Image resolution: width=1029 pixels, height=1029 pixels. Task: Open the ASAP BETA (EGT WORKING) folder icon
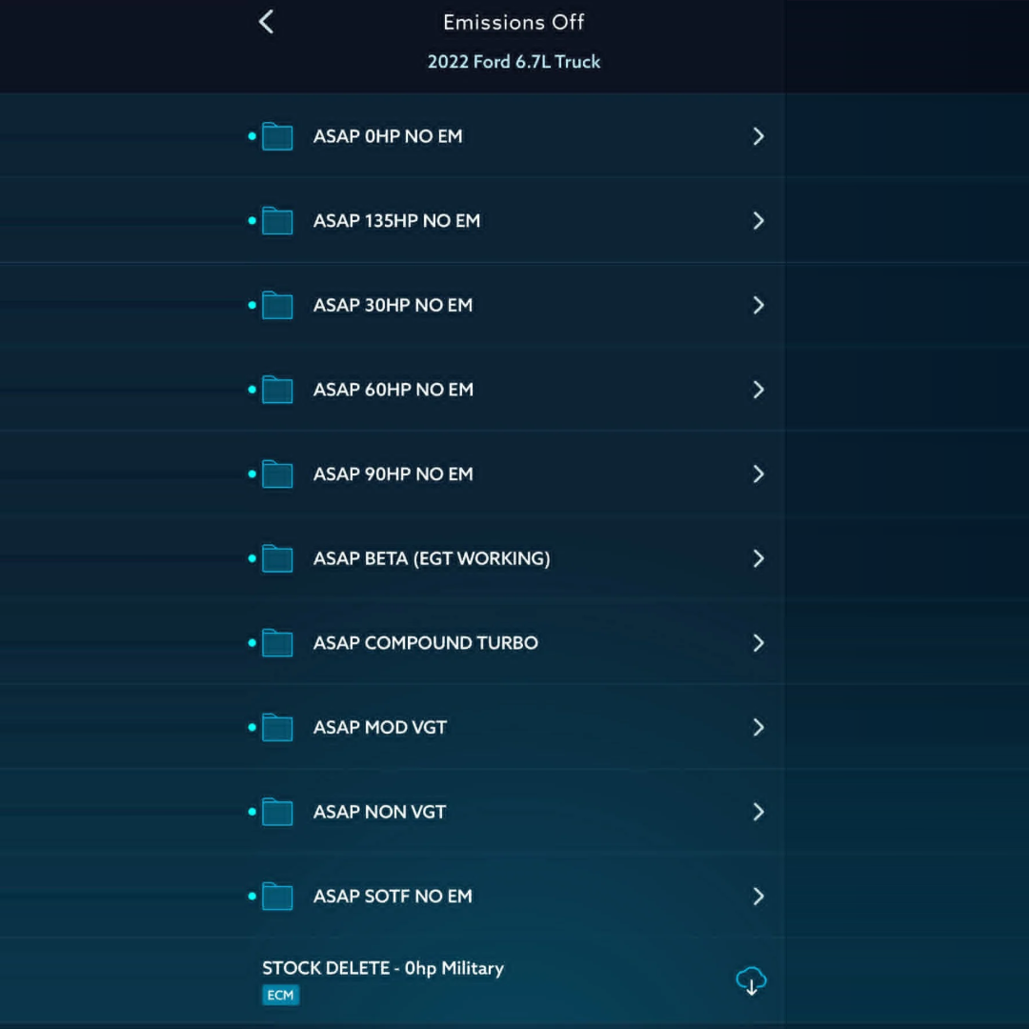coord(277,558)
